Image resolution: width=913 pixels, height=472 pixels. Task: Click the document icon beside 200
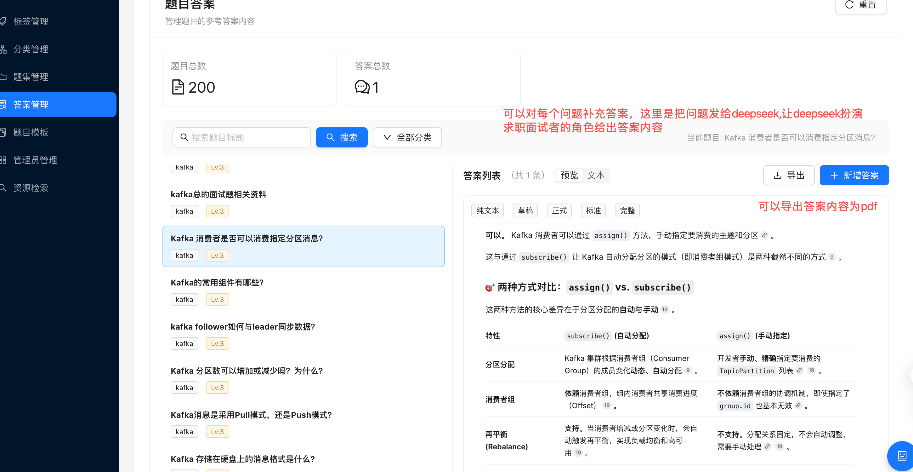coord(178,87)
